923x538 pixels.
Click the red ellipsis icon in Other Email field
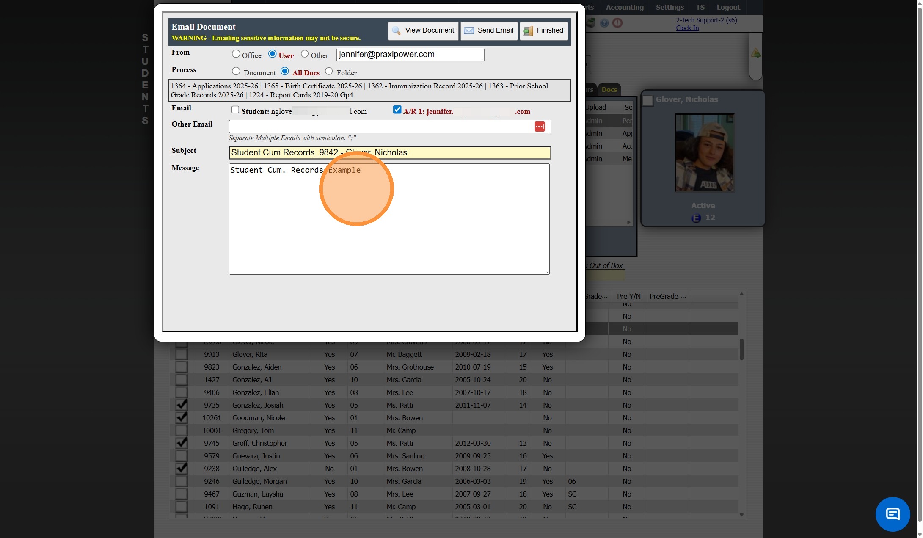point(539,127)
